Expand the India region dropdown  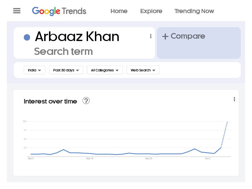pyautogui.click(x=35, y=70)
